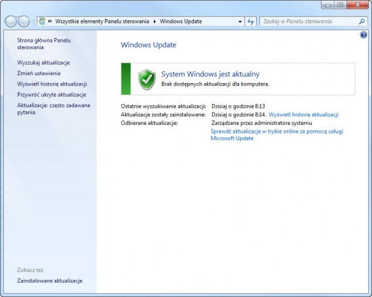The width and height of the screenshot is (372, 297).
Task: Open Sprawdź aktualizacje w trybie online Microsoft Update link
Action: (276, 135)
